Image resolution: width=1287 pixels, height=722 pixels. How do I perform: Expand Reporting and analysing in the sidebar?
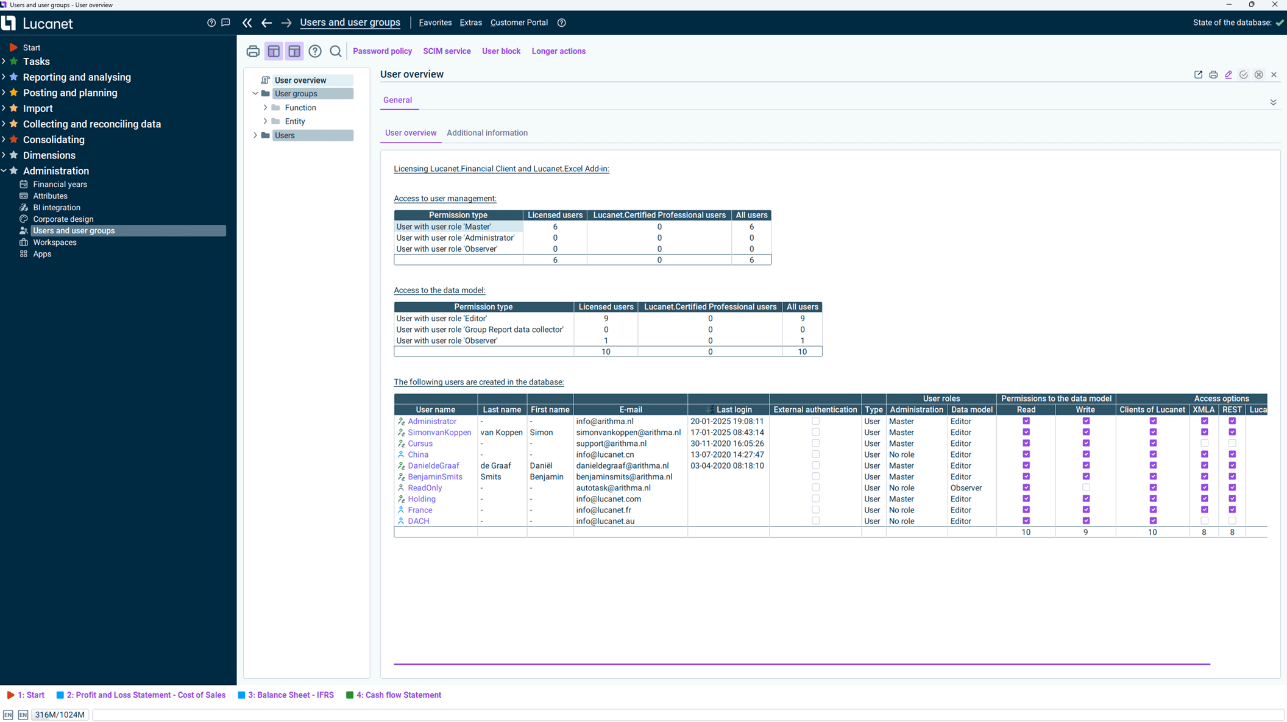point(4,77)
